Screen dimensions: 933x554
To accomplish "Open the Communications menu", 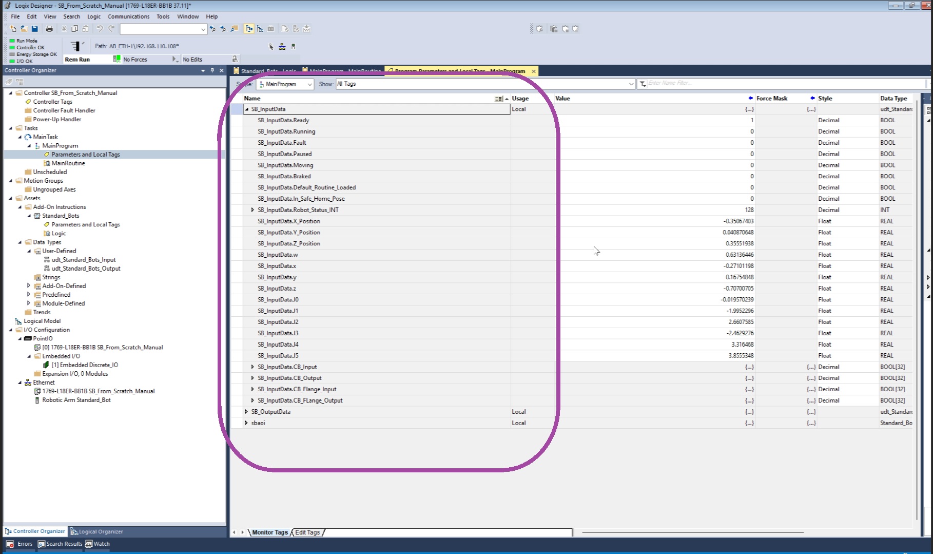I will (128, 16).
